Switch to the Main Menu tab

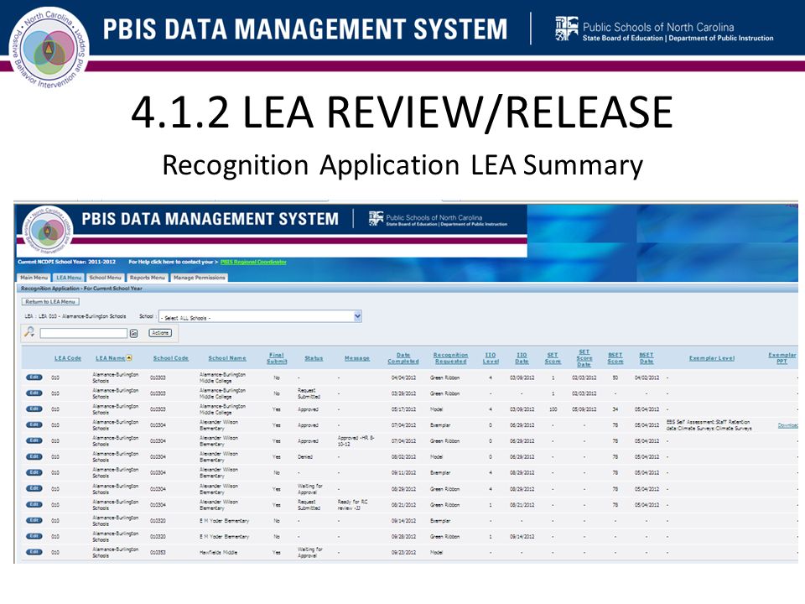click(34, 278)
